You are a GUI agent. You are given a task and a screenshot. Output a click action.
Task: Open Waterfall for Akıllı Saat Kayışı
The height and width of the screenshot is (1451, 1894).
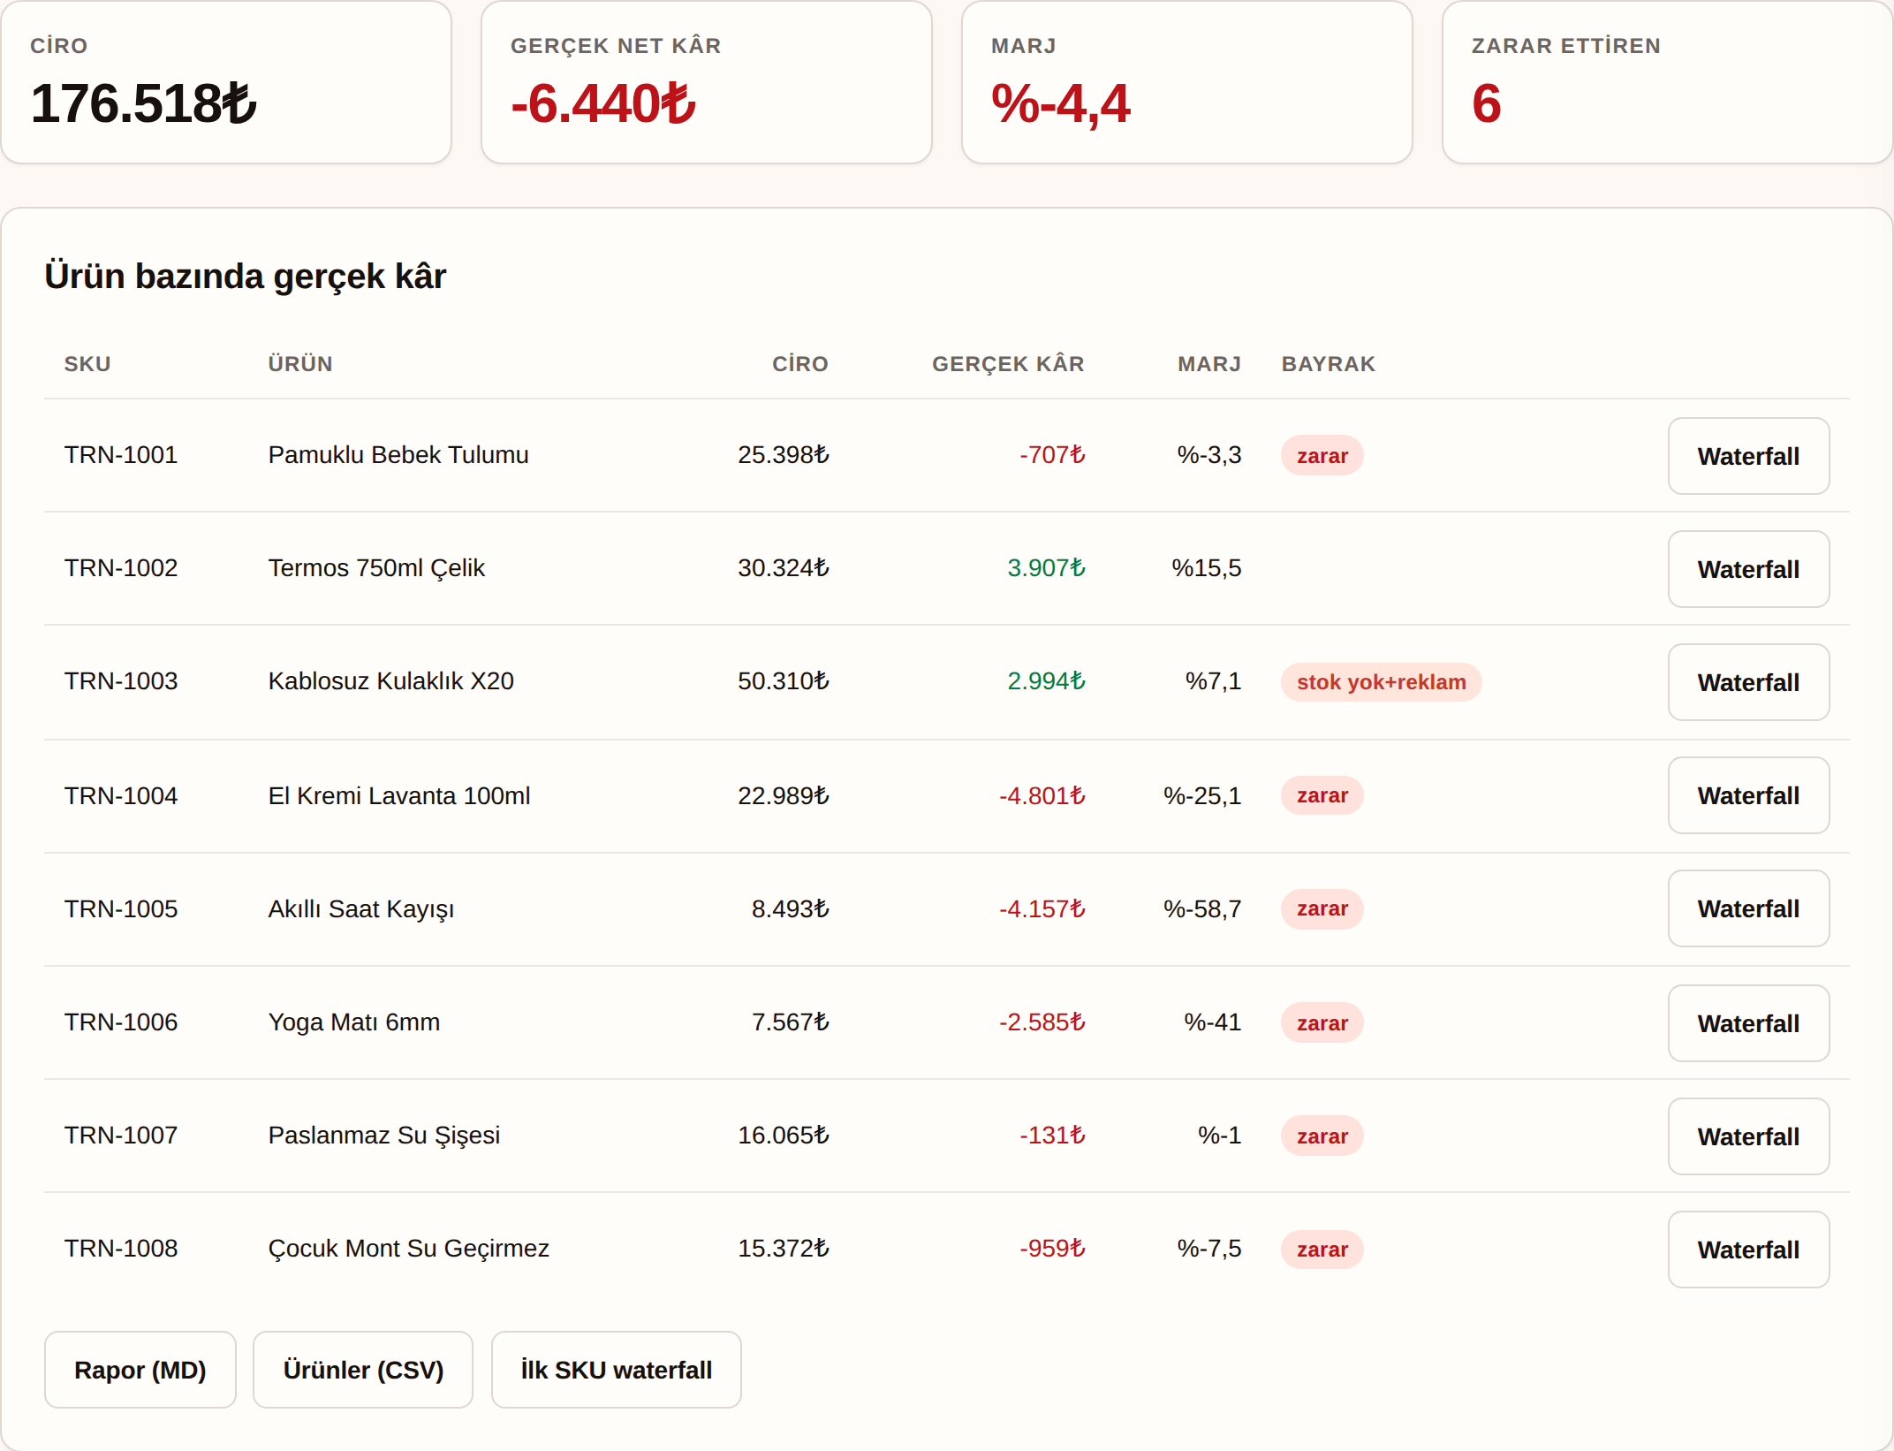pos(1748,908)
